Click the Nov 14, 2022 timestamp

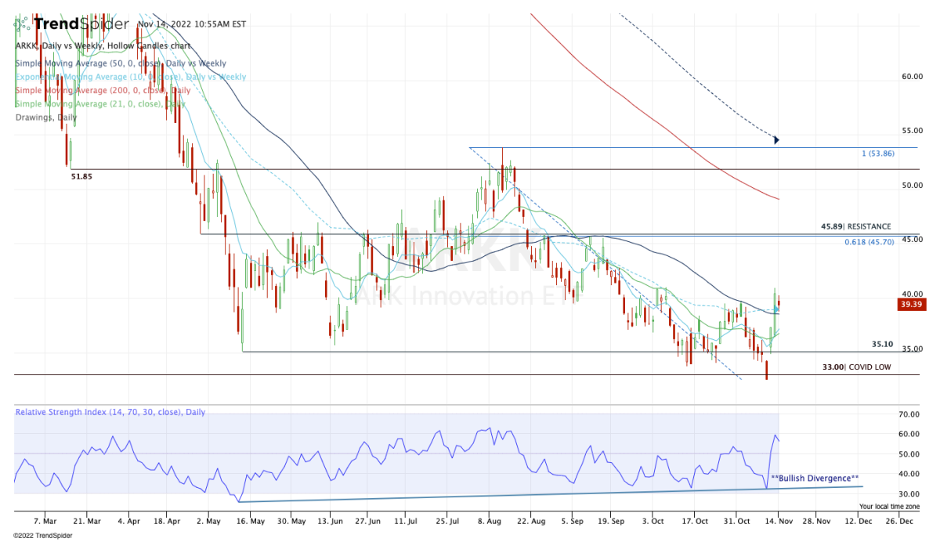click(x=191, y=24)
